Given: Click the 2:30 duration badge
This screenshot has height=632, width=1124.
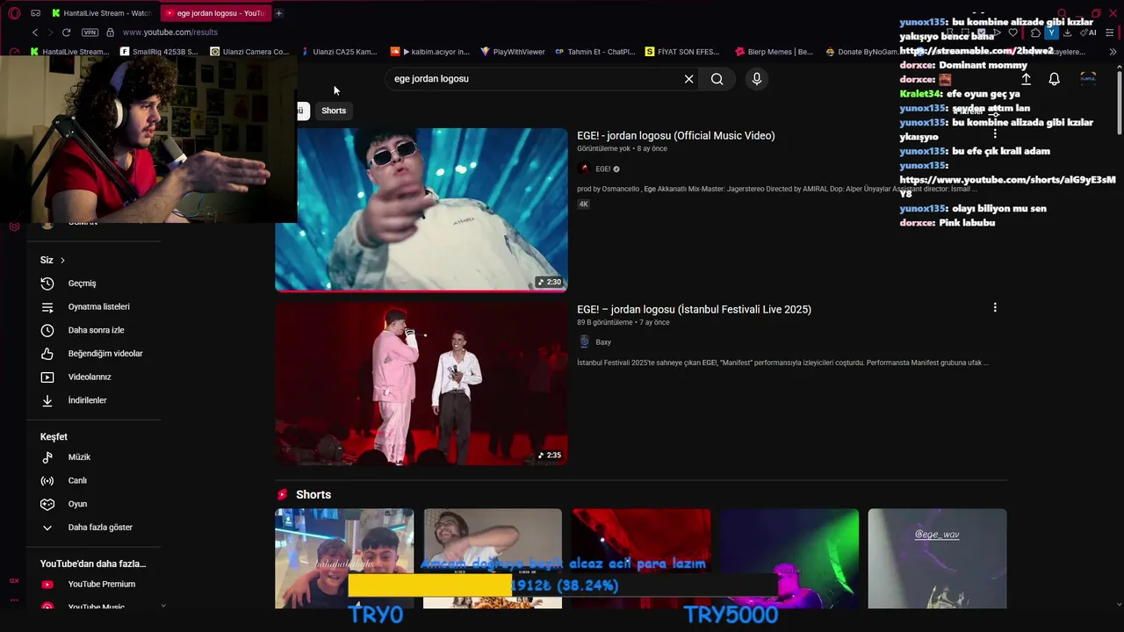Looking at the screenshot, I should 550,282.
